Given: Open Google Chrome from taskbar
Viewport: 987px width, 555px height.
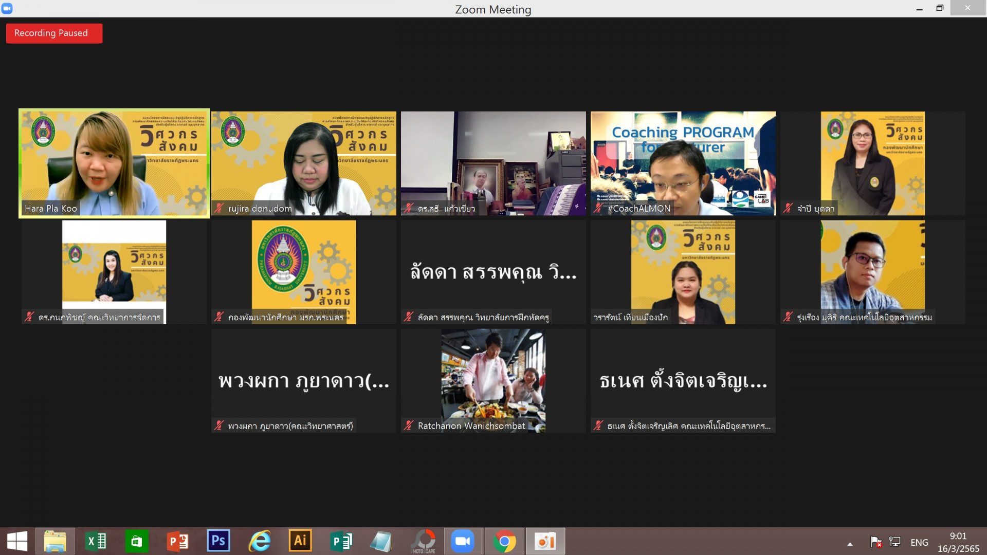Looking at the screenshot, I should (504, 541).
